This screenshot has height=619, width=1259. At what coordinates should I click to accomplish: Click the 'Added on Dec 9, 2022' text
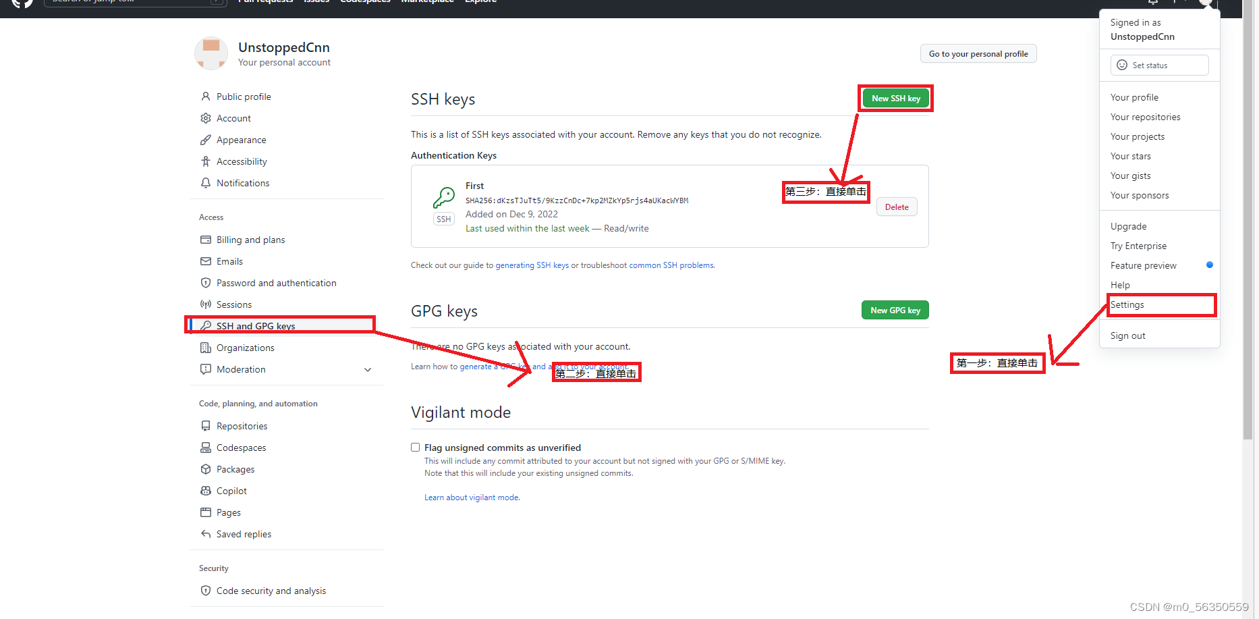[511, 214]
